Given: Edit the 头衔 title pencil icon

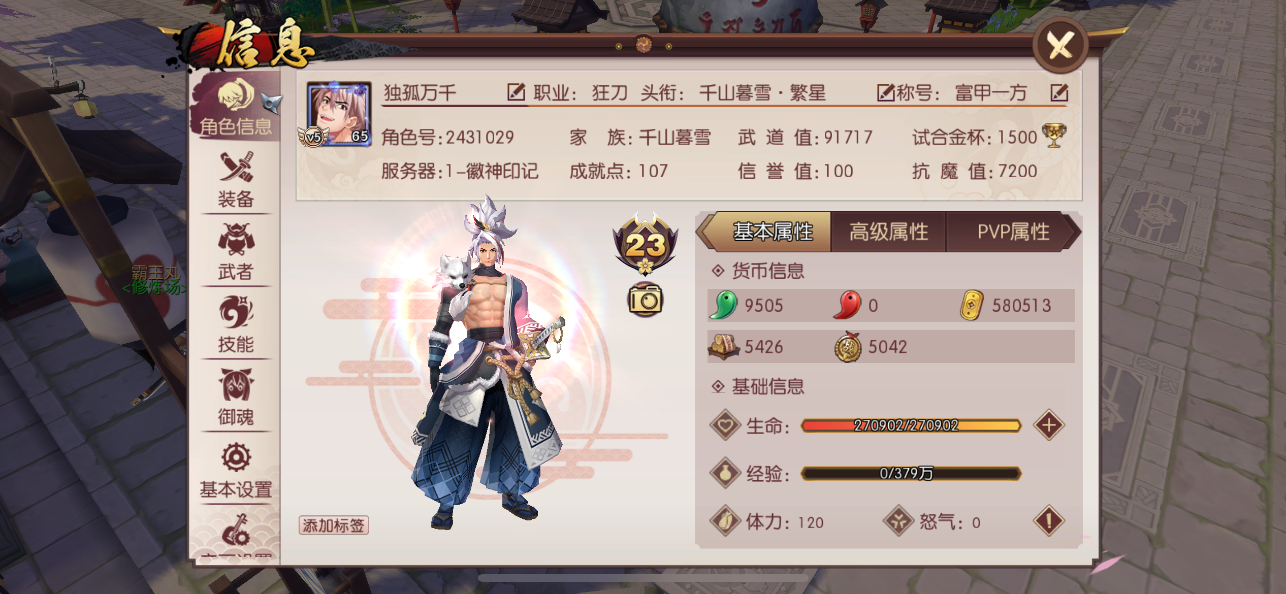Looking at the screenshot, I should [x=886, y=92].
